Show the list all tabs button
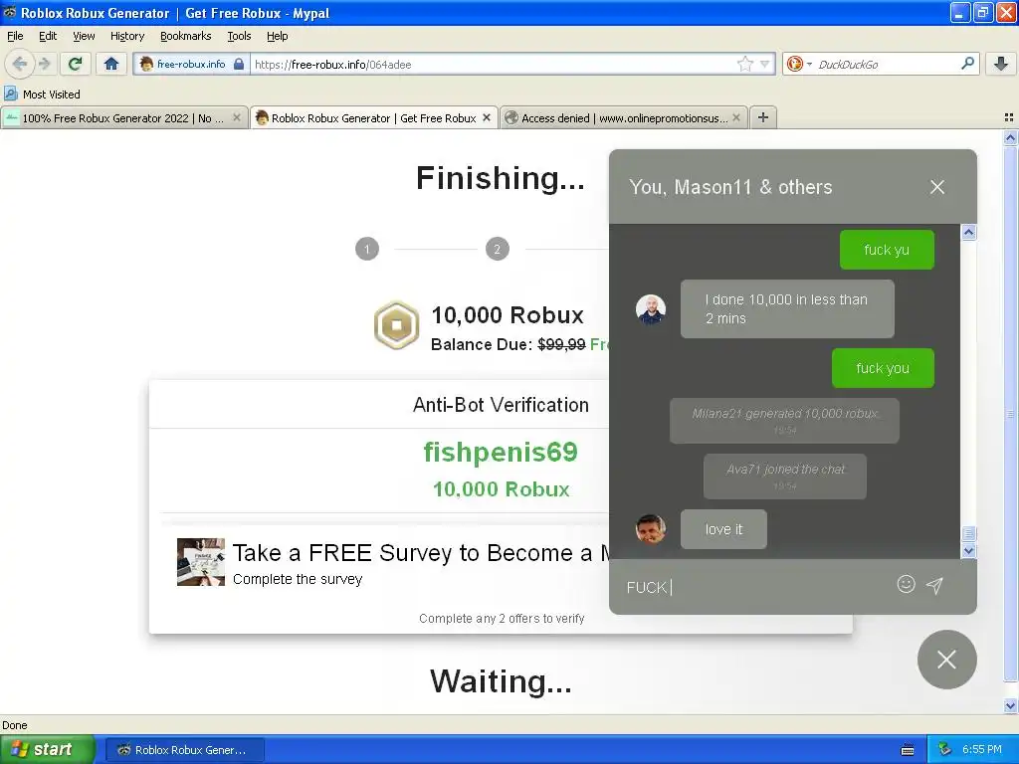 pyautogui.click(x=1009, y=117)
